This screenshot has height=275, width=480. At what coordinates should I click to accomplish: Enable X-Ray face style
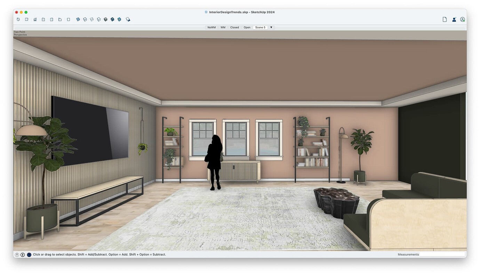[x=78, y=19]
